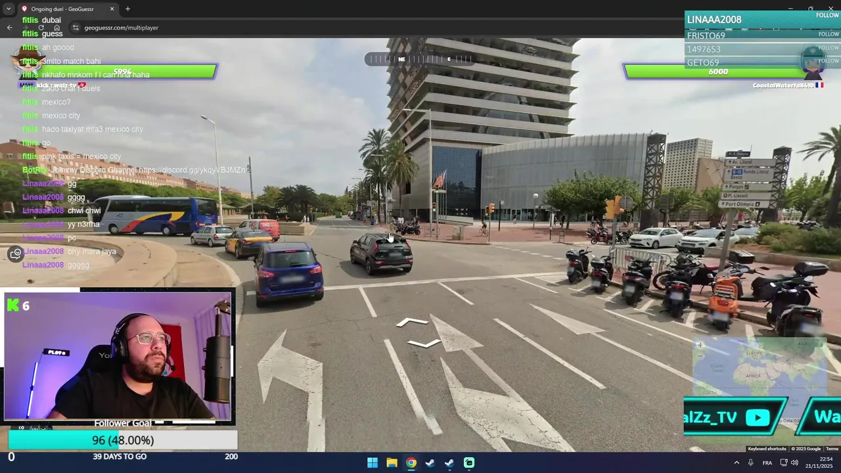The width and height of the screenshot is (841, 473).
Task: Click the green 5994 health bar
Action: click(x=123, y=72)
